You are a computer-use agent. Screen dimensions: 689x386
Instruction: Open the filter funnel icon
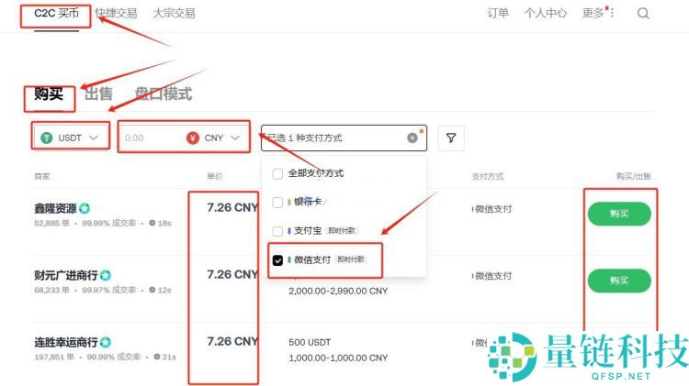coord(451,138)
